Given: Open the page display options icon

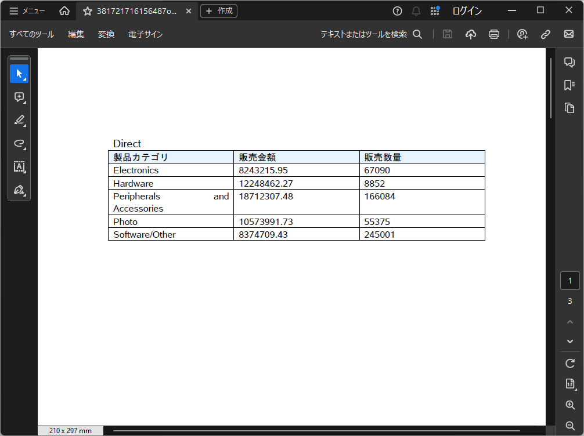Looking at the screenshot, I should (x=570, y=384).
